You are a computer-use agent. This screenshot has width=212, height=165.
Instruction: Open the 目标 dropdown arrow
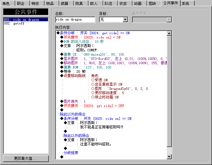[x=125, y=20]
